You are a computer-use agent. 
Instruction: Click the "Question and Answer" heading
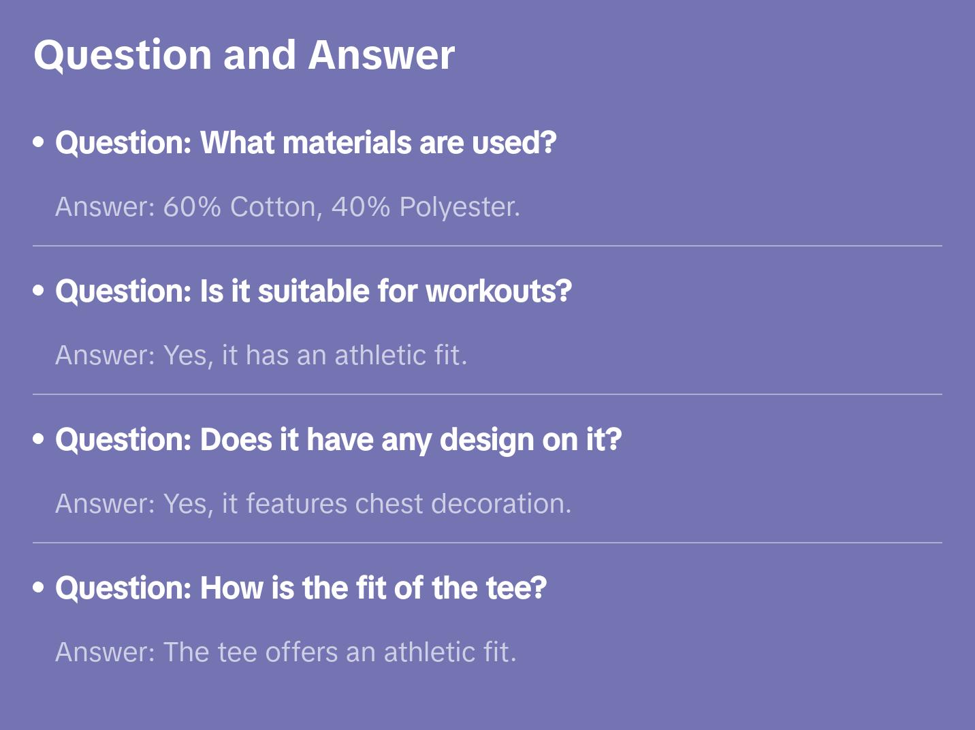coord(244,55)
